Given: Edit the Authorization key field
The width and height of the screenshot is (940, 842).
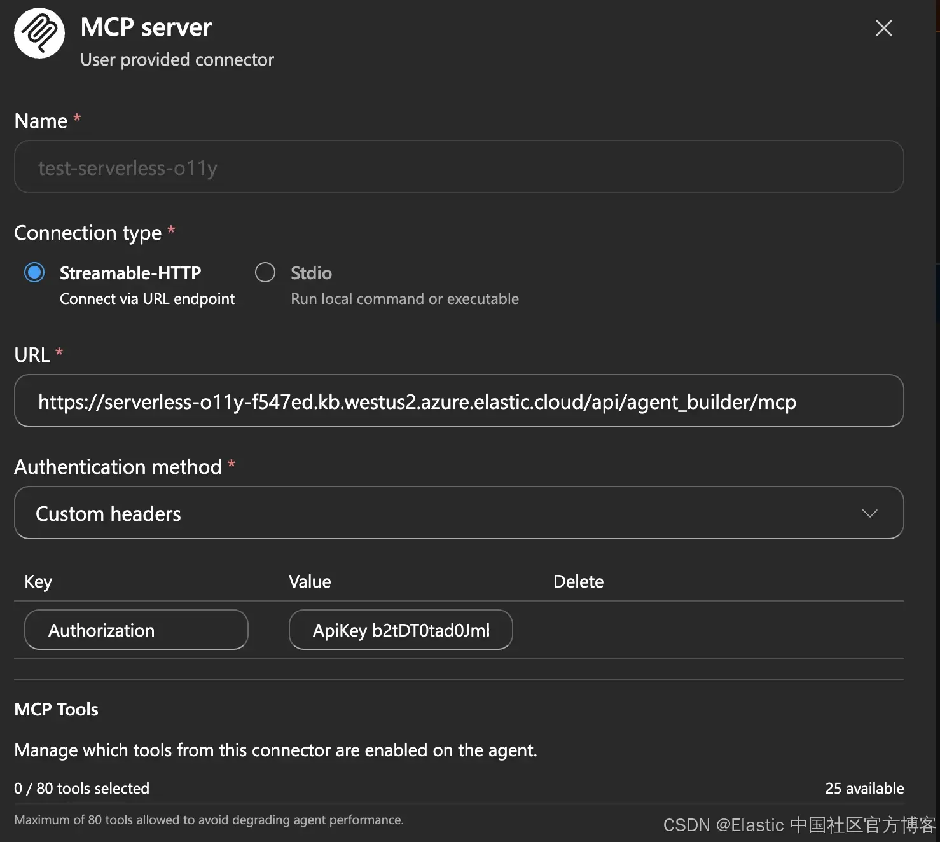Looking at the screenshot, I should tap(136, 630).
